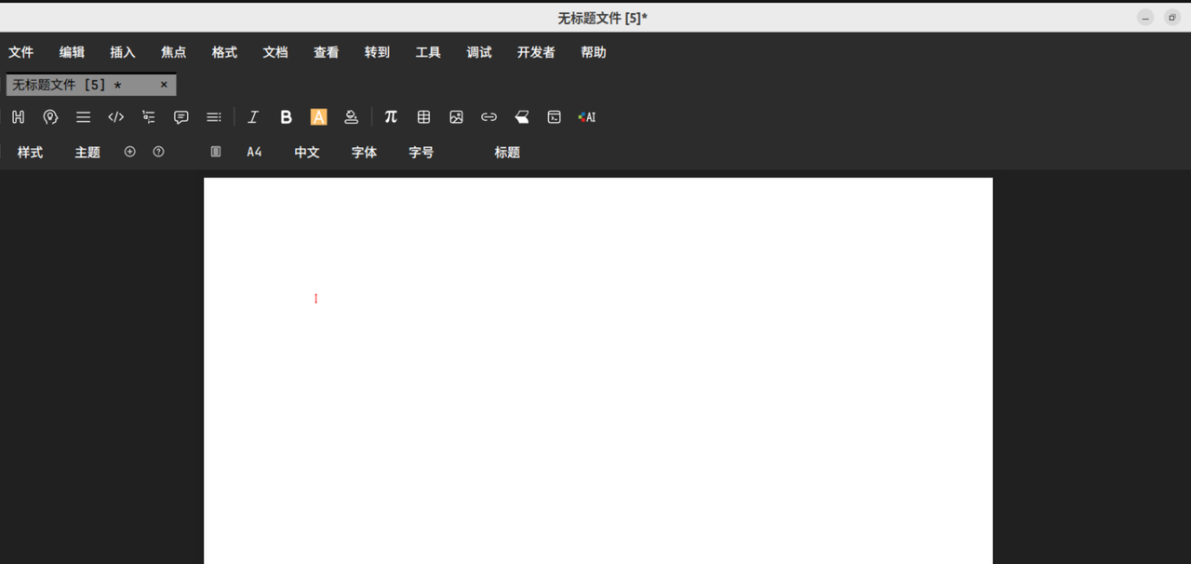Toggle the orange text highlight button

click(318, 117)
